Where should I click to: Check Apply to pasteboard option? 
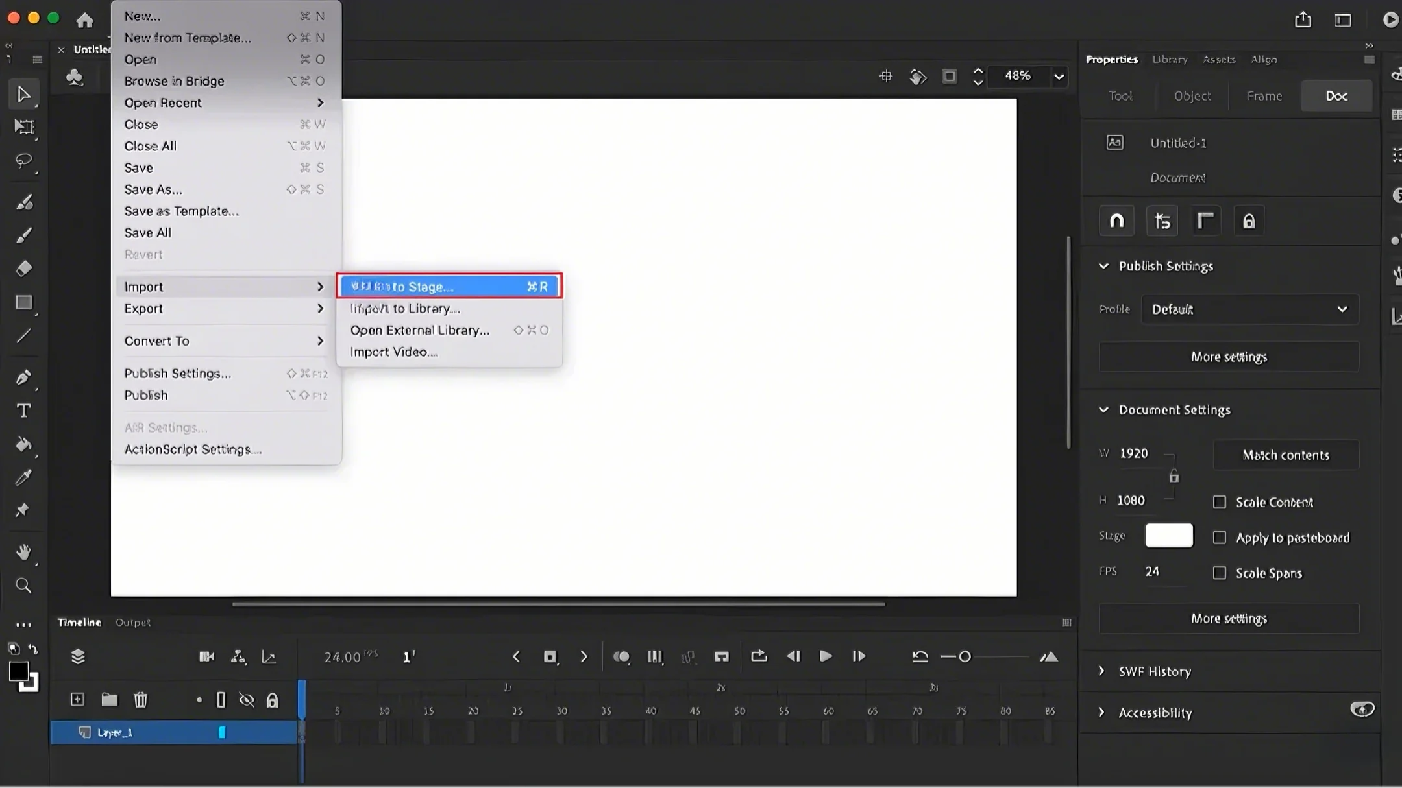tap(1220, 538)
